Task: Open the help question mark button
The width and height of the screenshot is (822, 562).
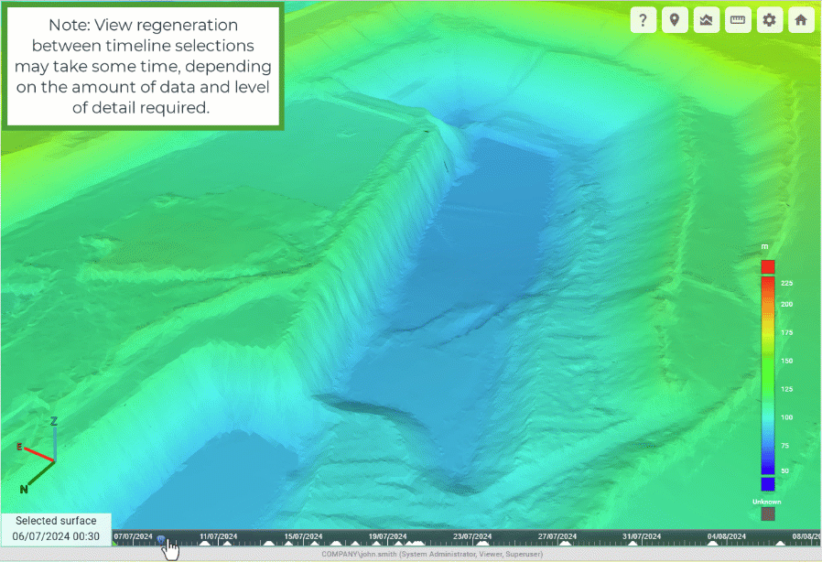Action: [x=644, y=20]
